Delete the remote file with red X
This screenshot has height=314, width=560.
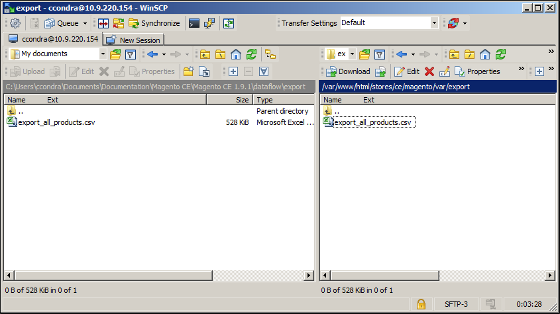pos(429,71)
